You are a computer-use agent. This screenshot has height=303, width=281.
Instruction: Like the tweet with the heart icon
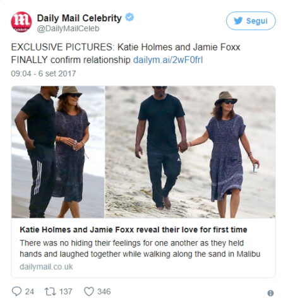coord(89,292)
